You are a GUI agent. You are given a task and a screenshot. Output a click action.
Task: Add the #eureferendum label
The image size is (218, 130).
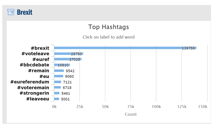point(30,82)
